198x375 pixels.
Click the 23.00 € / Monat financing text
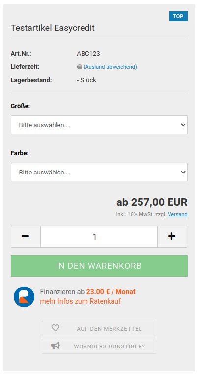click(x=111, y=292)
